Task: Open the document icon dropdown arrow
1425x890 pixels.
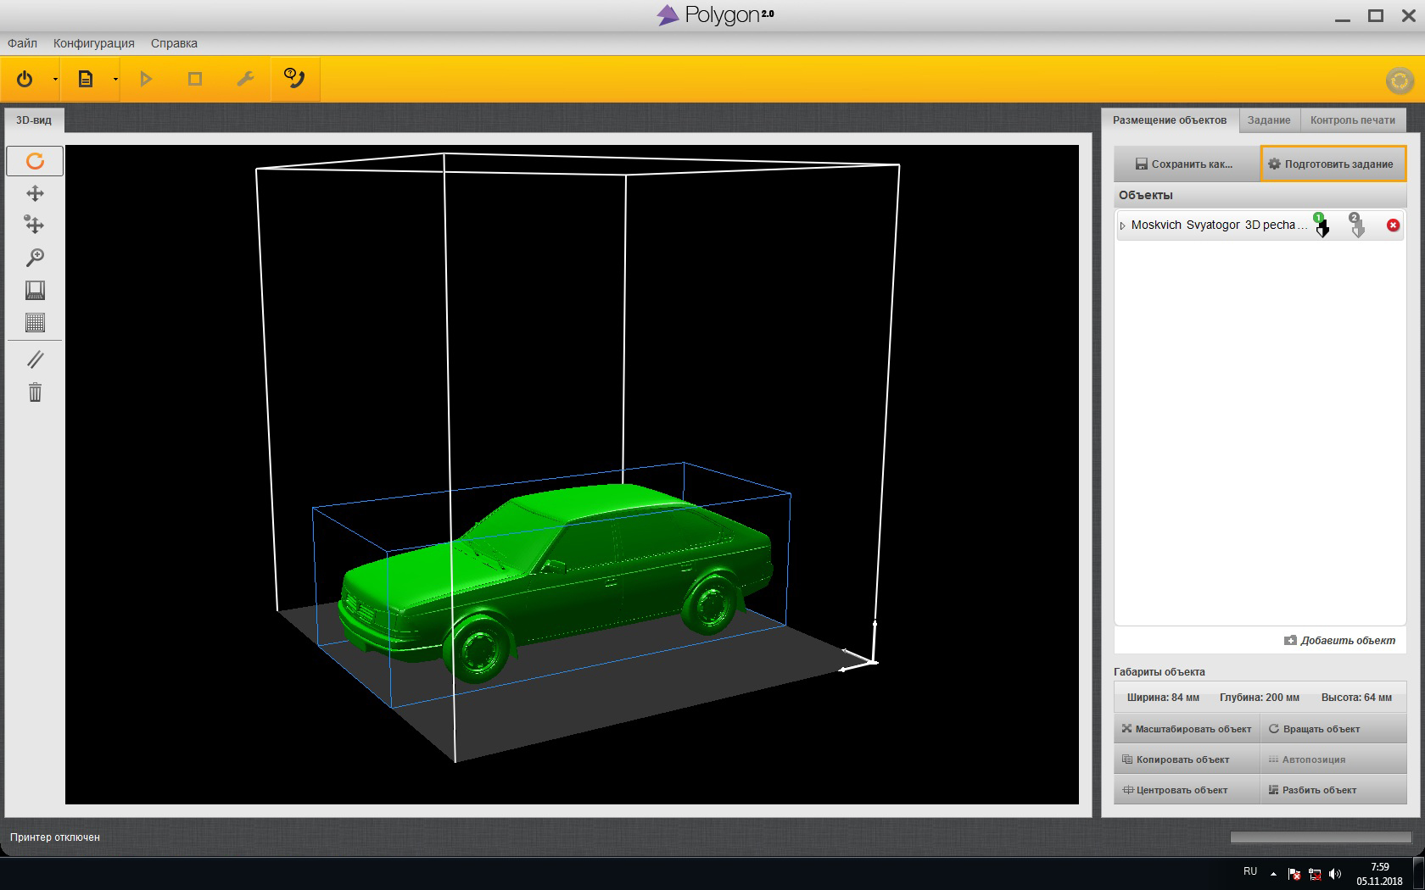Action: tap(115, 79)
